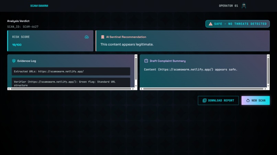
Task: Click the download report document icon
Action: coord(204,101)
